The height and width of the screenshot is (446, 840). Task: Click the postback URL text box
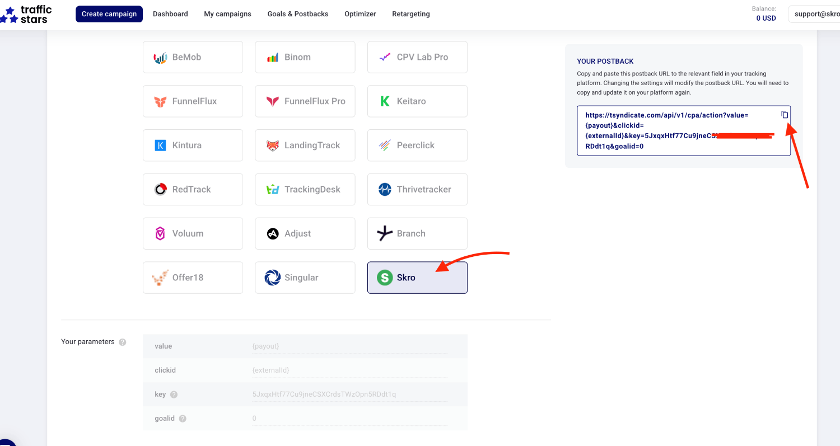(x=684, y=130)
